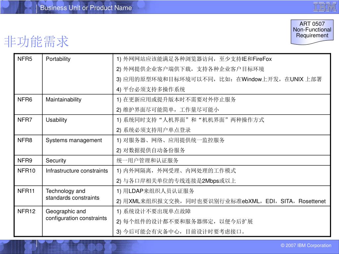This screenshot has height=254, width=339.
Task: Click the ART 0507 Non-Functional Requirement note
Action: click(x=312, y=32)
